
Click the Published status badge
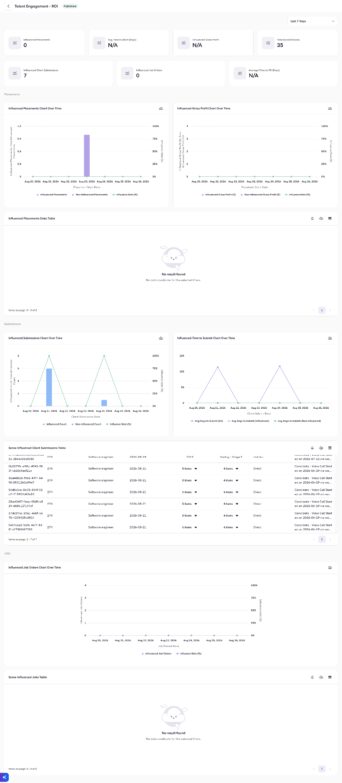coord(70,6)
